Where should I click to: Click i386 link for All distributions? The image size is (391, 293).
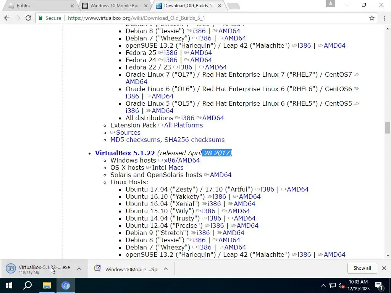coord(188,118)
